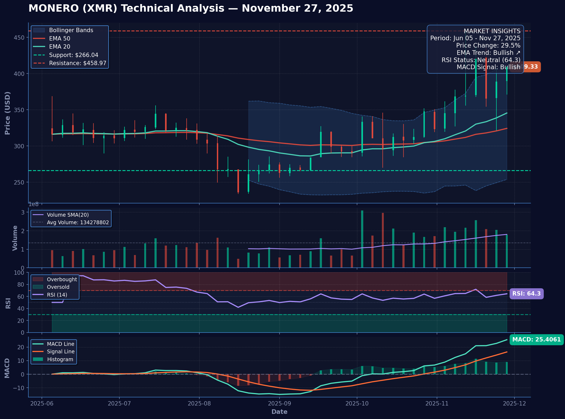The width and height of the screenshot is (565, 419).
Task: Click the RSI (14) legend entry
Action: (x=57, y=295)
